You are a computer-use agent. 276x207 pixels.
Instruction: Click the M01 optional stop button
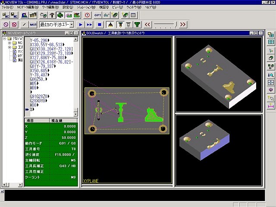click(33, 25)
